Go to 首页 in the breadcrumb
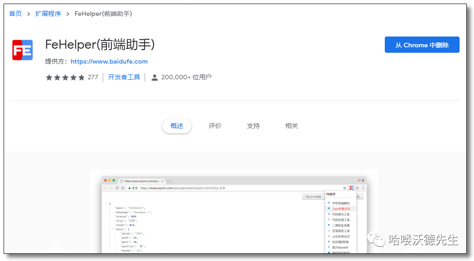Image resolution: width=474 pixels, height=261 pixels. click(15, 14)
